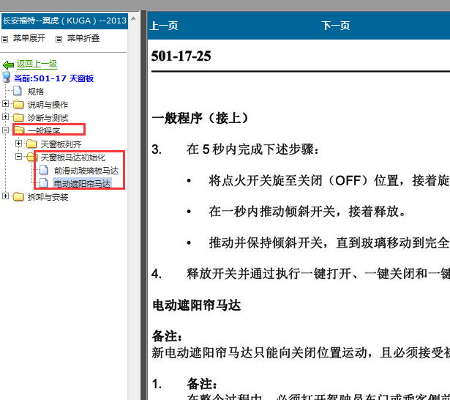This screenshot has width=450, height=400.
Task: Click the 一般程序（接上）heading
Action: [200, 119]
